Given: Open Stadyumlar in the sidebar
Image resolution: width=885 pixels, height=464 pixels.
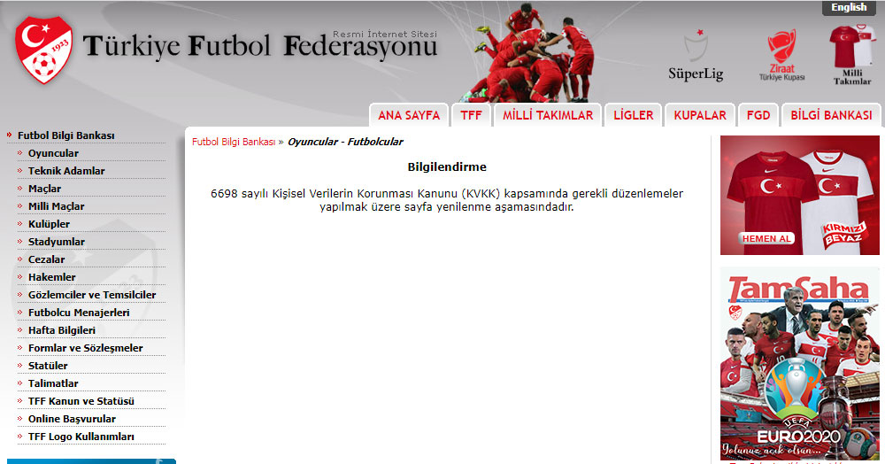Looking at the screenshot, I should click(57, 242).
